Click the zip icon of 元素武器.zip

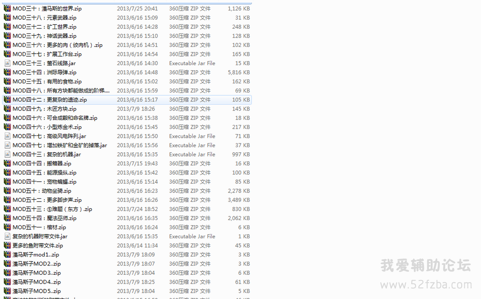click(x=7, y=18)
